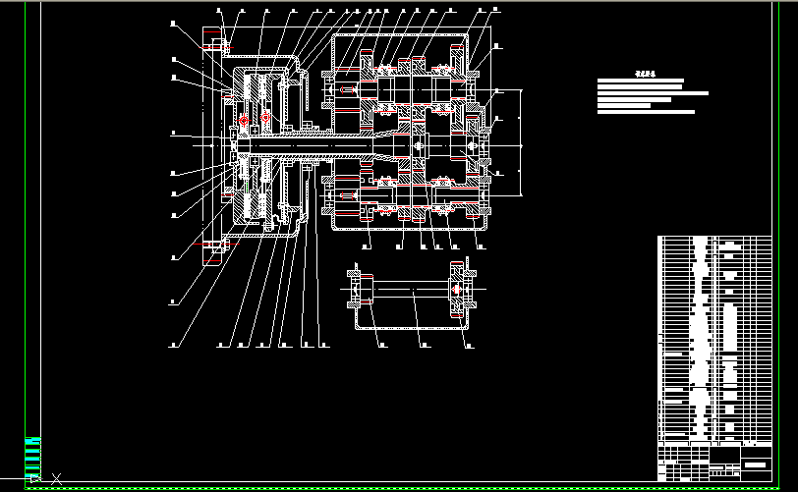Image resolution: width=798 pixels, height=492 pixels.
Task: Click the parts list table above the title block
Action: click(714, 340)
